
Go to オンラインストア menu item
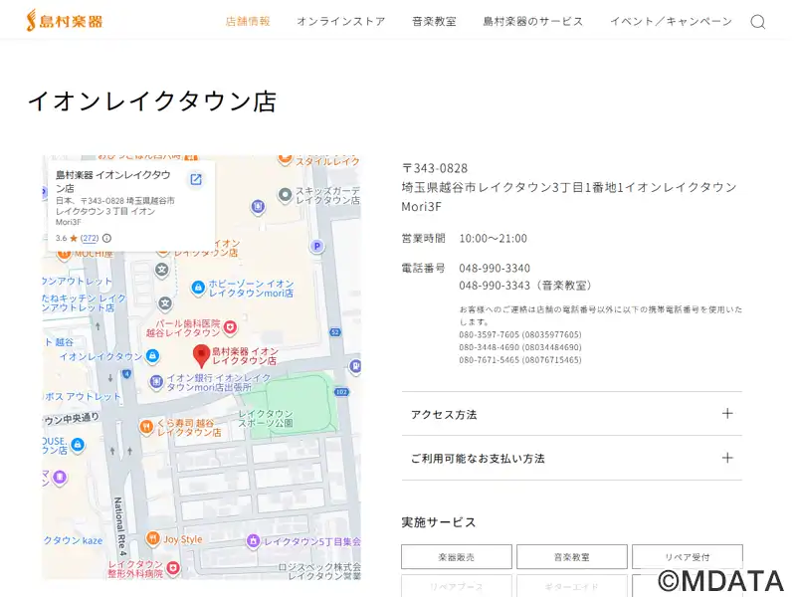click(340, 21)
